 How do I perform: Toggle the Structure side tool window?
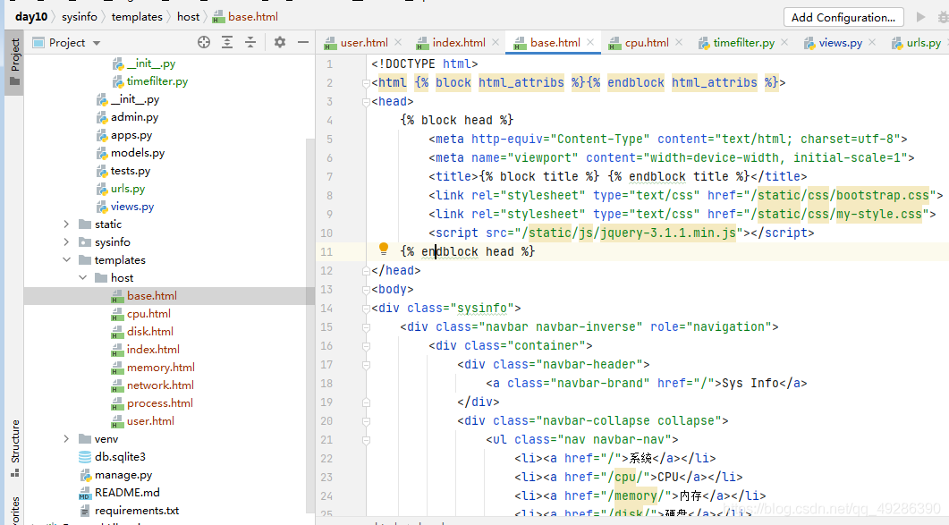pyautogui.click(x=14, y=448)
